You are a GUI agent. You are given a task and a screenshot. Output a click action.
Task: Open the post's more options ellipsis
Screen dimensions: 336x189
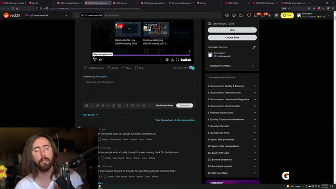pos(148,68)
